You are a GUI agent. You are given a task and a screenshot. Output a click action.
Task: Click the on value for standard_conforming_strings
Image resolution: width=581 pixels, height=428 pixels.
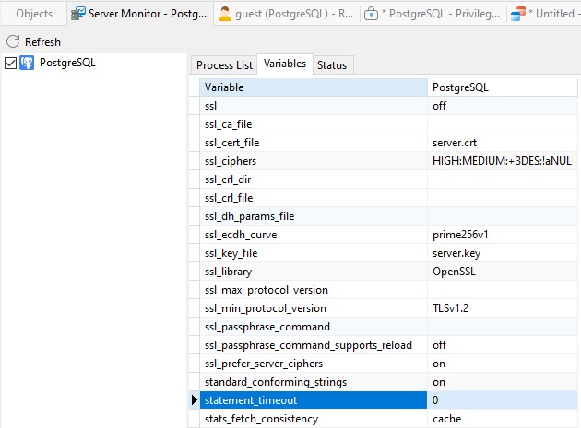503,382
